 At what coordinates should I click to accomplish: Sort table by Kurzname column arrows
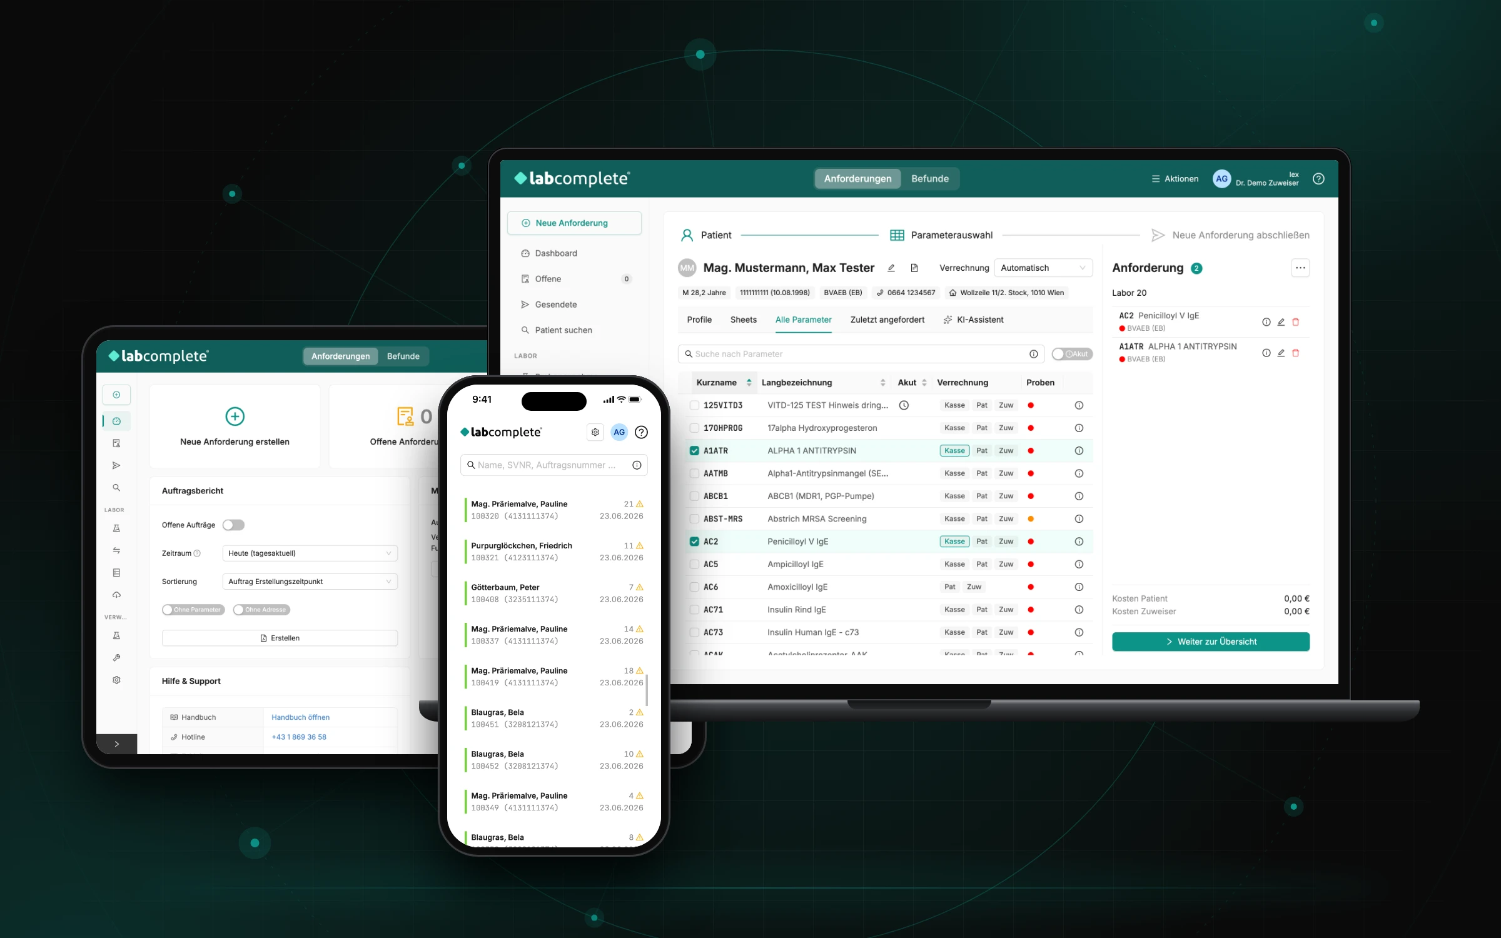749,383
